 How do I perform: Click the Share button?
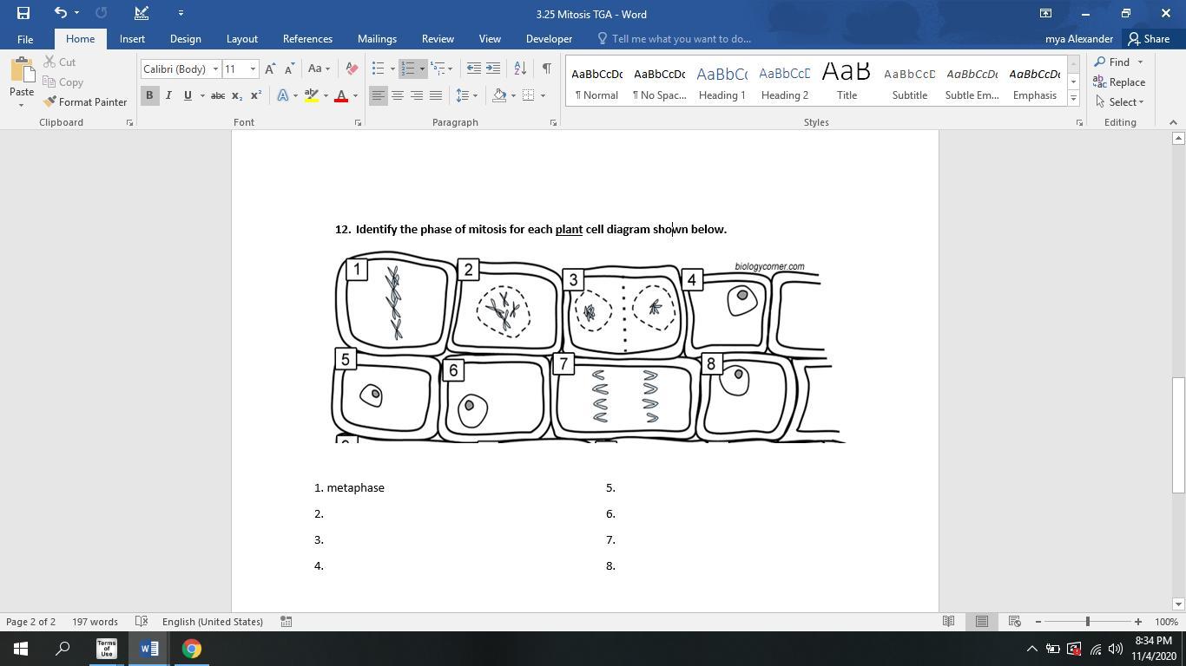1148,39
